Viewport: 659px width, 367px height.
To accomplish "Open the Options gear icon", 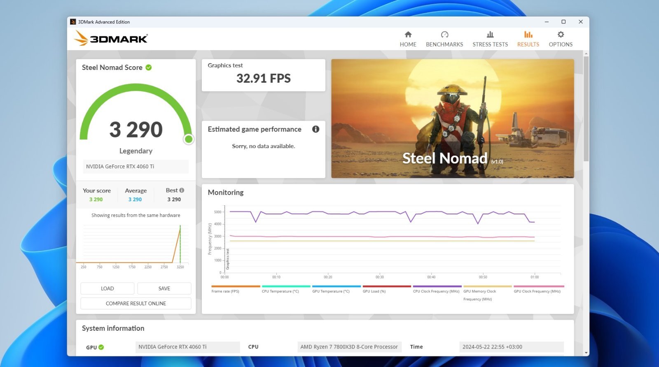I will click(561, 35).
